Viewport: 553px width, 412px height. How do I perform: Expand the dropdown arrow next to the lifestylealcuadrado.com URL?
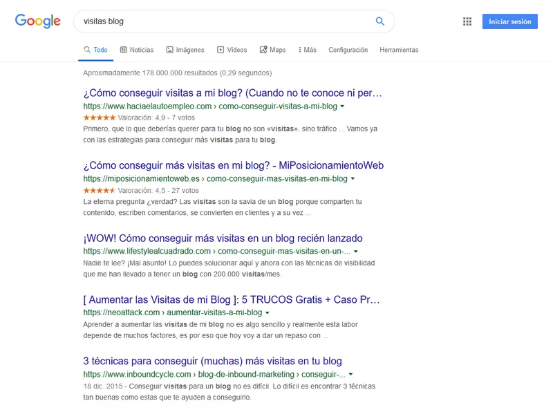[x=356, y=252]
